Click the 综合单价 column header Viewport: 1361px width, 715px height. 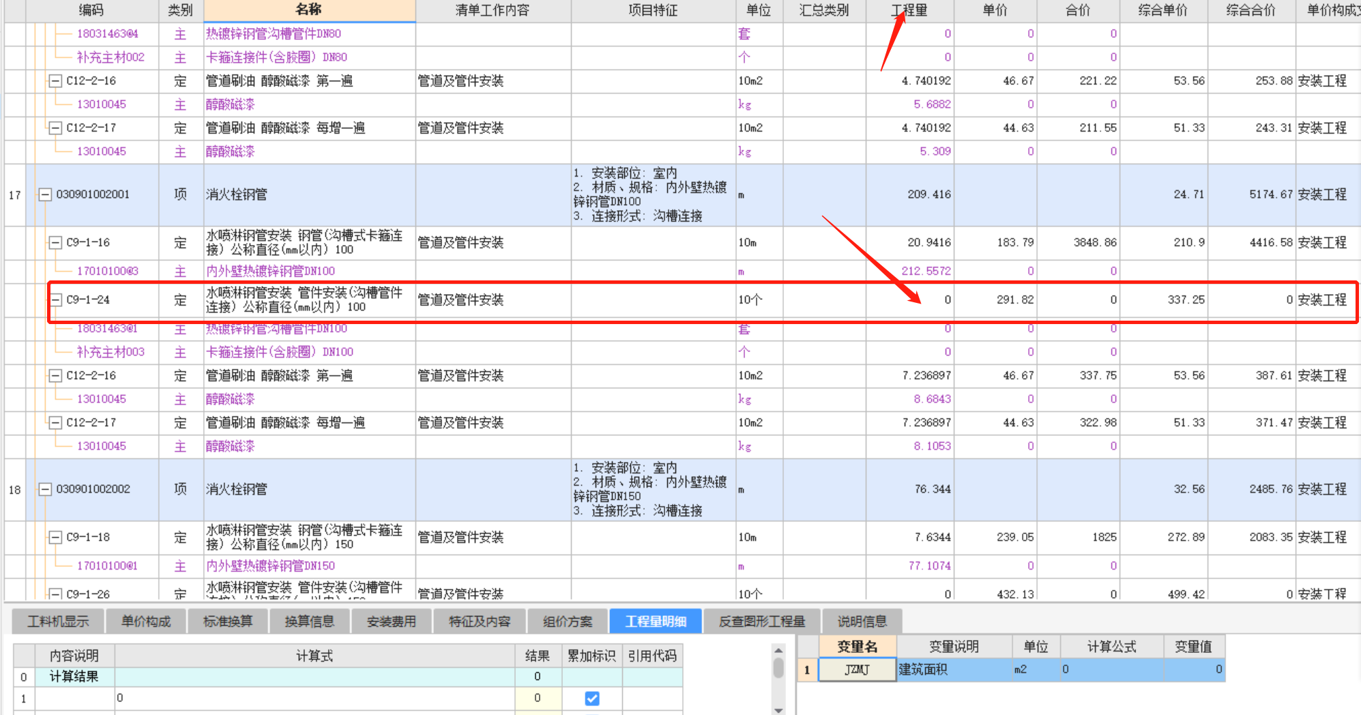point(1163,10)
